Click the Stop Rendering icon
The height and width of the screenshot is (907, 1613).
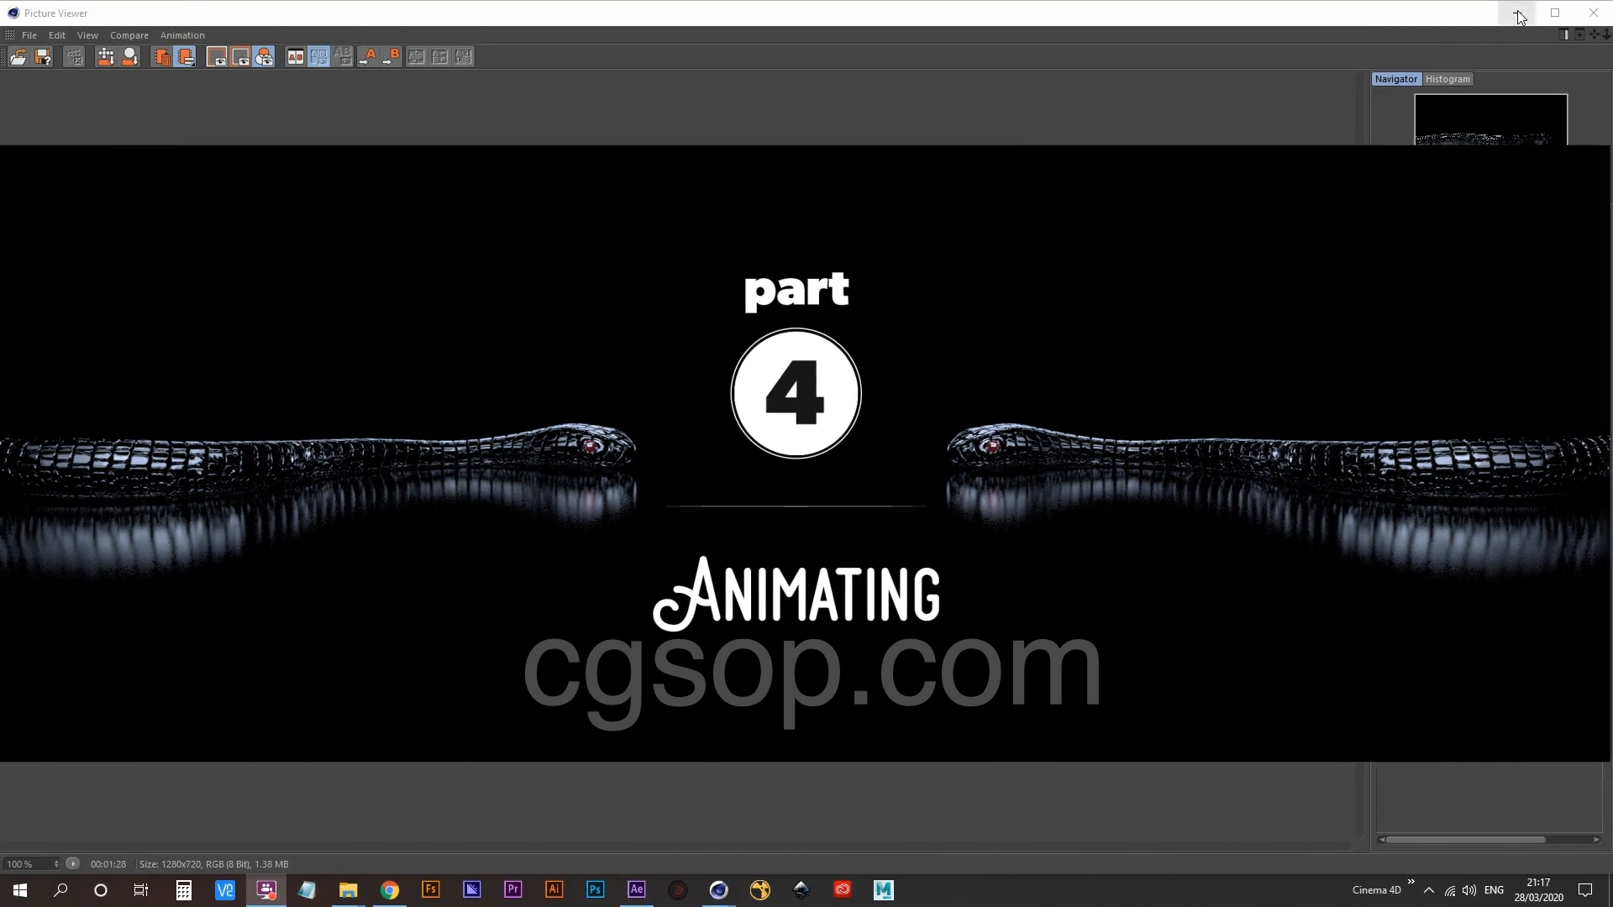[74, 57]
